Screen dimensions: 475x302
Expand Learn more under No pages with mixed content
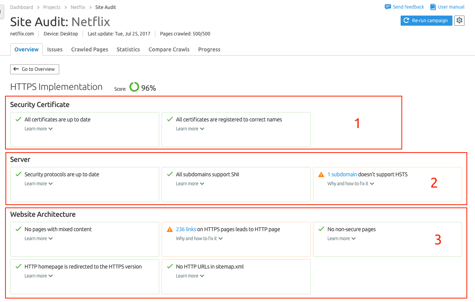point(39,239)
